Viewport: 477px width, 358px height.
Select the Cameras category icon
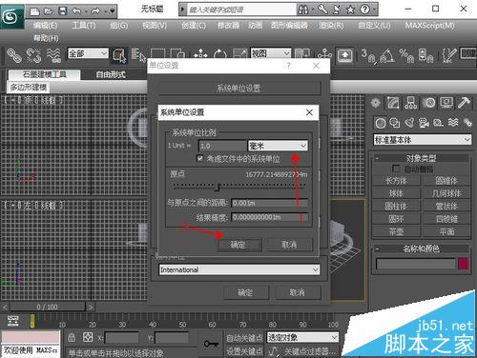tap(424, 123)
